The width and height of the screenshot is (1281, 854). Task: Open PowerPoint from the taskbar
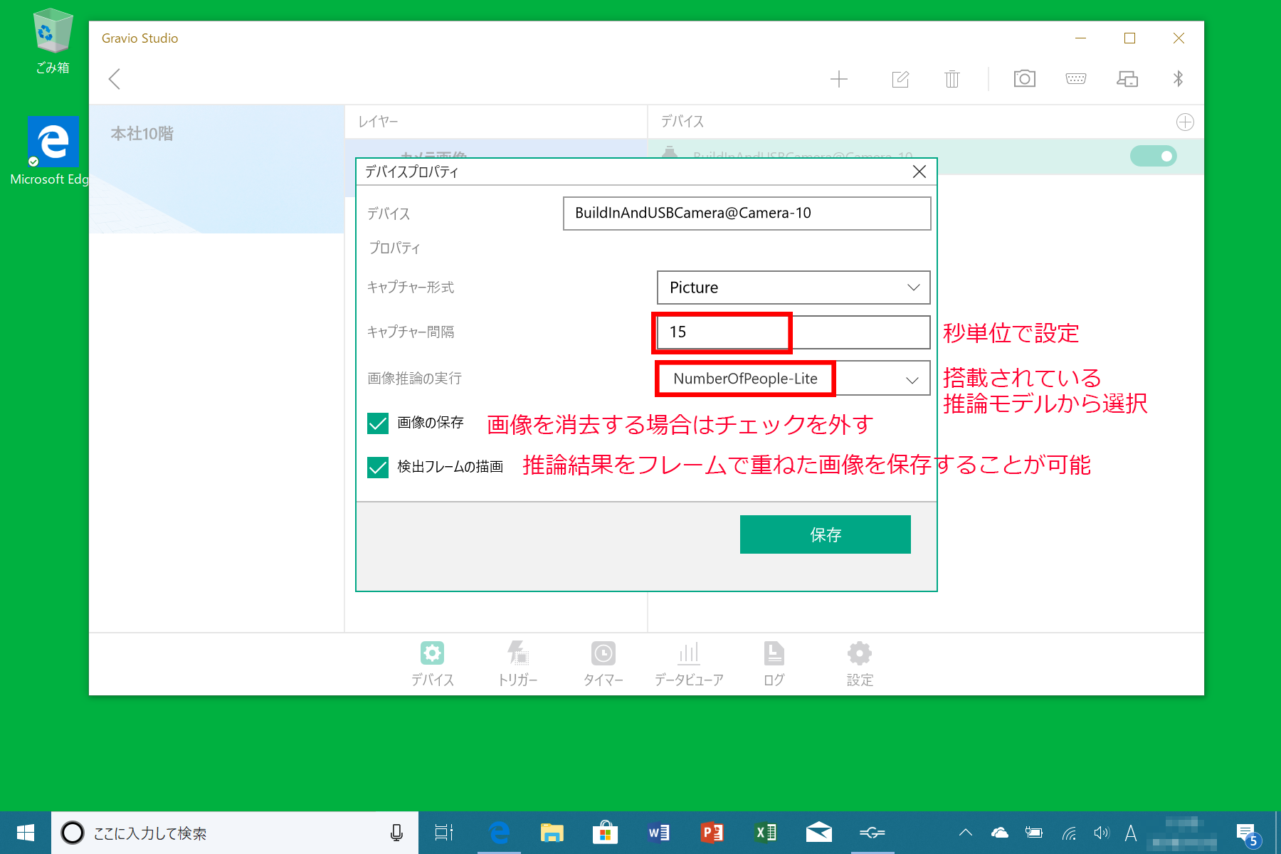tap(712, 833)
